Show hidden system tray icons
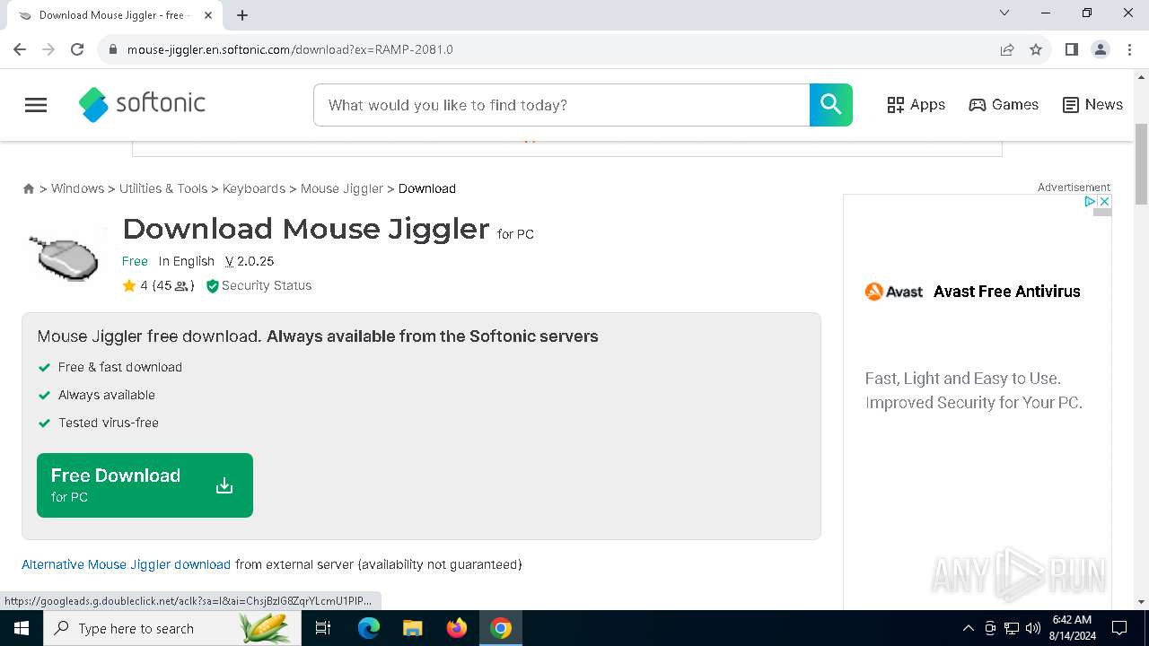1149x646 pixels. (x=968, y=628)
